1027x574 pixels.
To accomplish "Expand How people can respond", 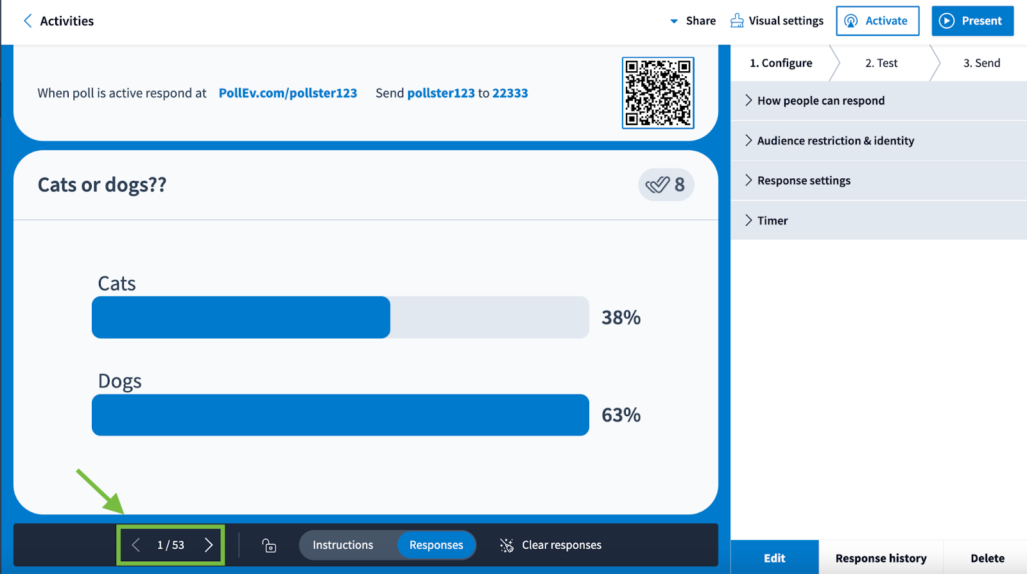I will coord(879,101).
